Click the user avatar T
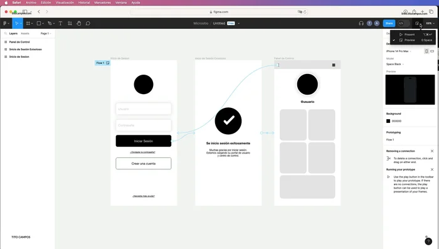The width and height of the screenshot is (439, 249). (x=369, y=23)
